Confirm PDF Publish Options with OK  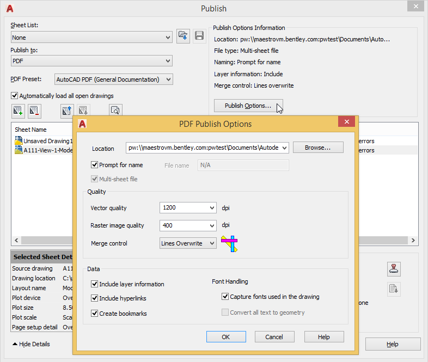(226, 337)
